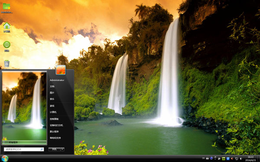
Task: Click the Windows Start orb
Action: (x=5, y=159)
